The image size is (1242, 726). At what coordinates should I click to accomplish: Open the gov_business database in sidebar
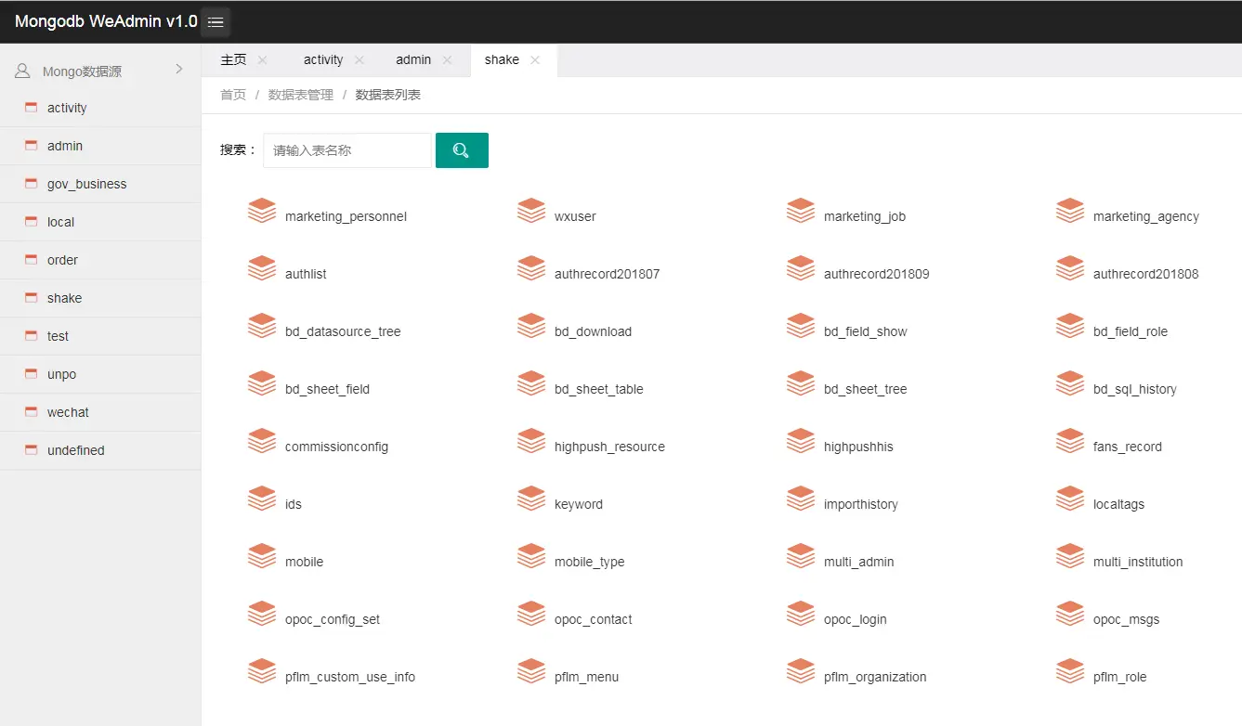coord(100,184)
